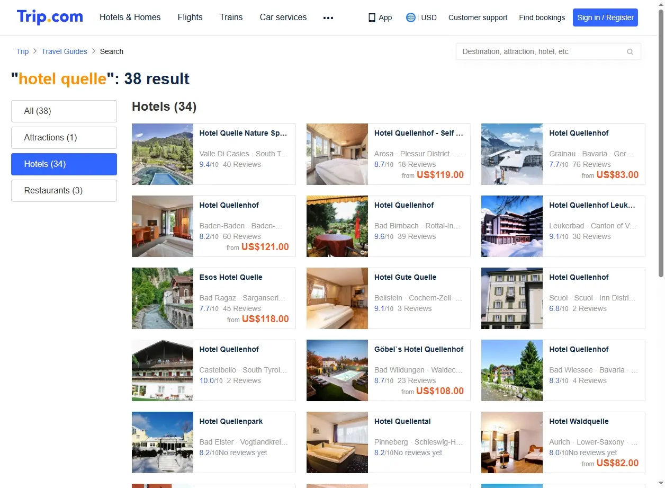Open the three-dots more menu
The width and height of the screenshot is (665, 488).
[x=328, y=17]
